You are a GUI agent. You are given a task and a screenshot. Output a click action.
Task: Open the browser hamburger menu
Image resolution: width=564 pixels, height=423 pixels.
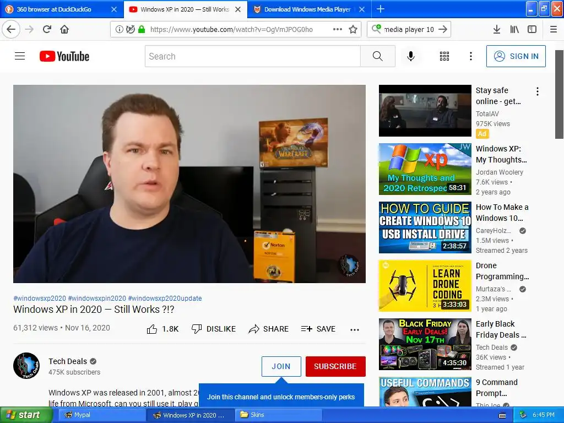[554, 29]
